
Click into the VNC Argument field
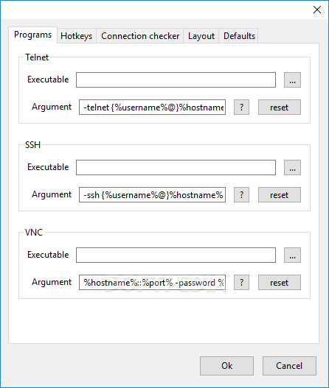[x=152, y=282]
